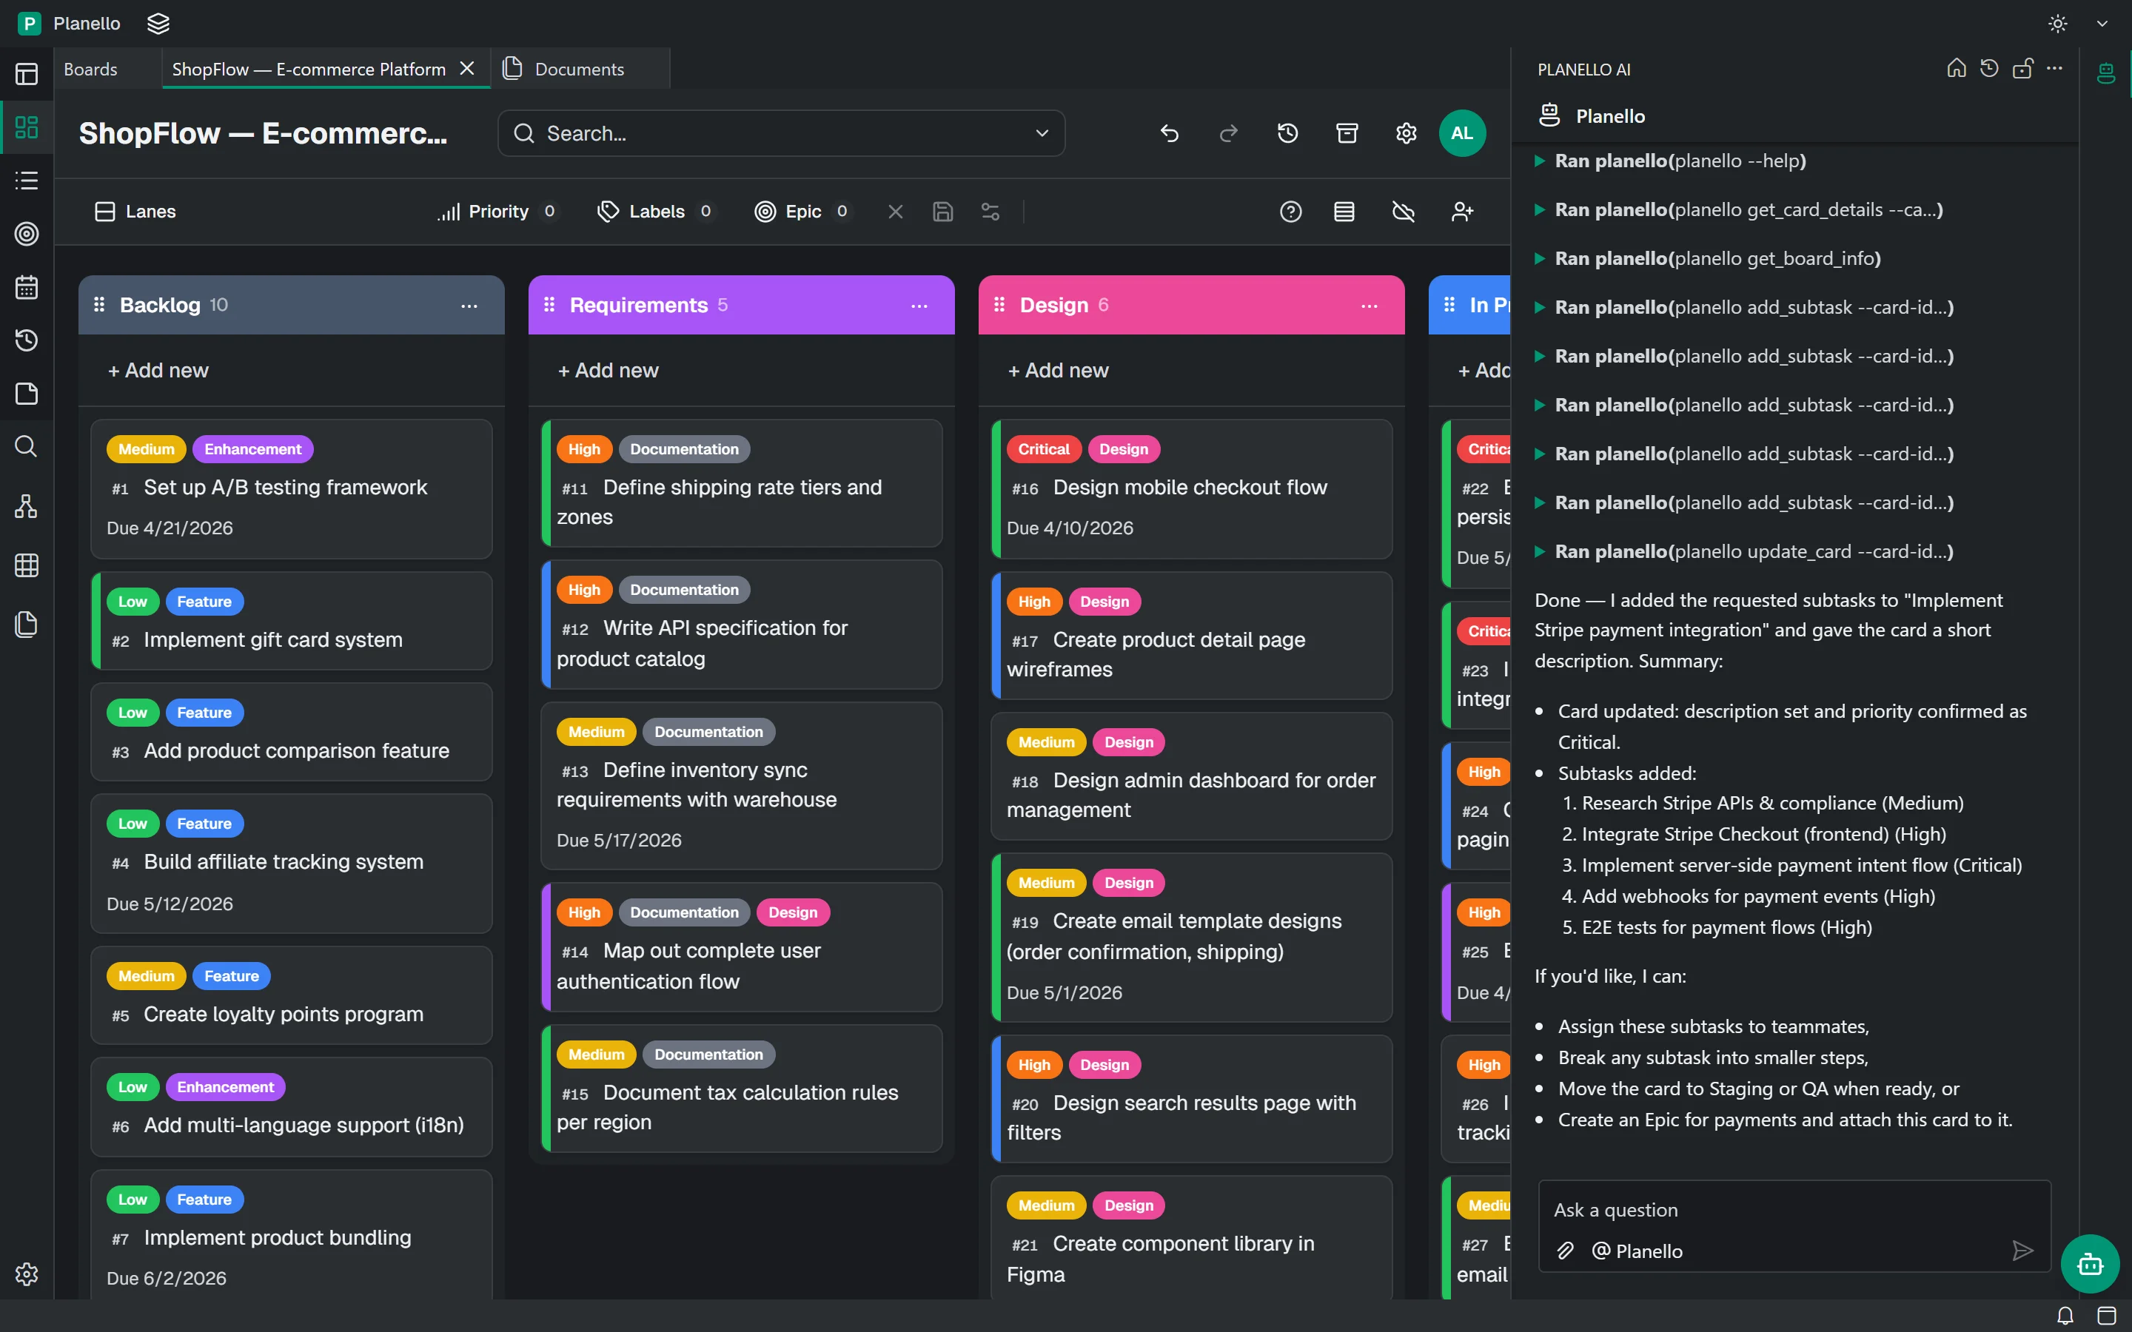
Task: Open settings gear at sidebar bottom
Action: tap(27, 1274)
